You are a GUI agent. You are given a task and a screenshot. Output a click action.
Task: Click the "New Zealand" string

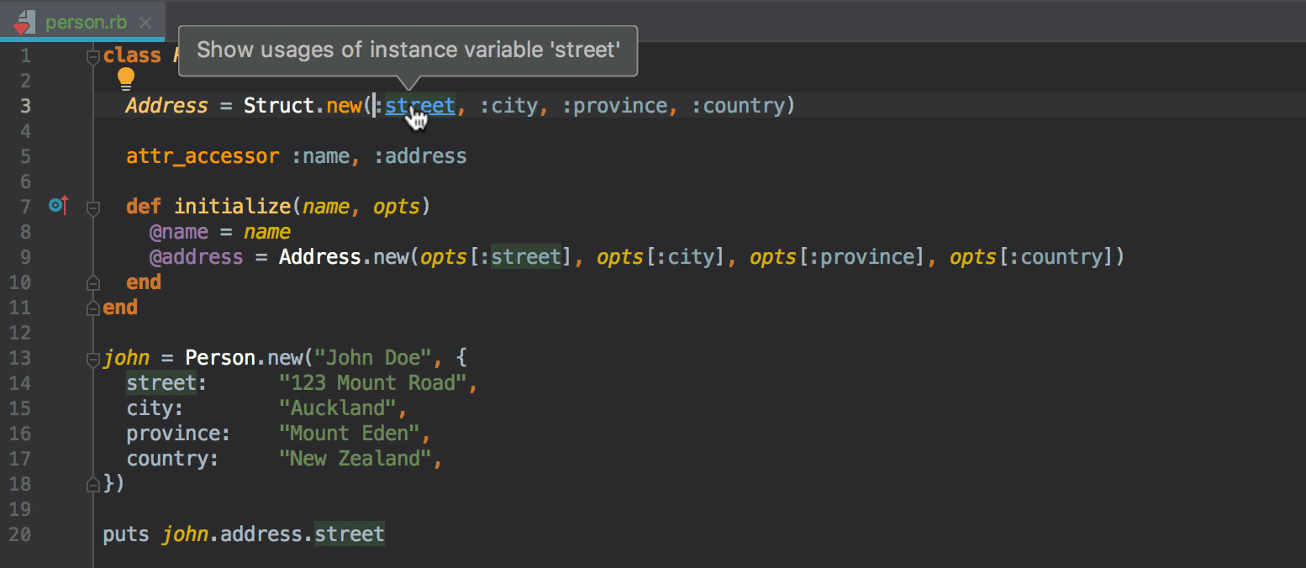tap(355, 459)
